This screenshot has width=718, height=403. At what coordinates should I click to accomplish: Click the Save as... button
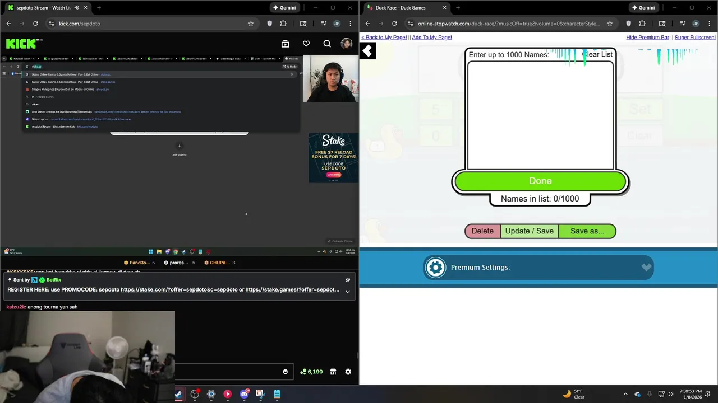point(587,231)
